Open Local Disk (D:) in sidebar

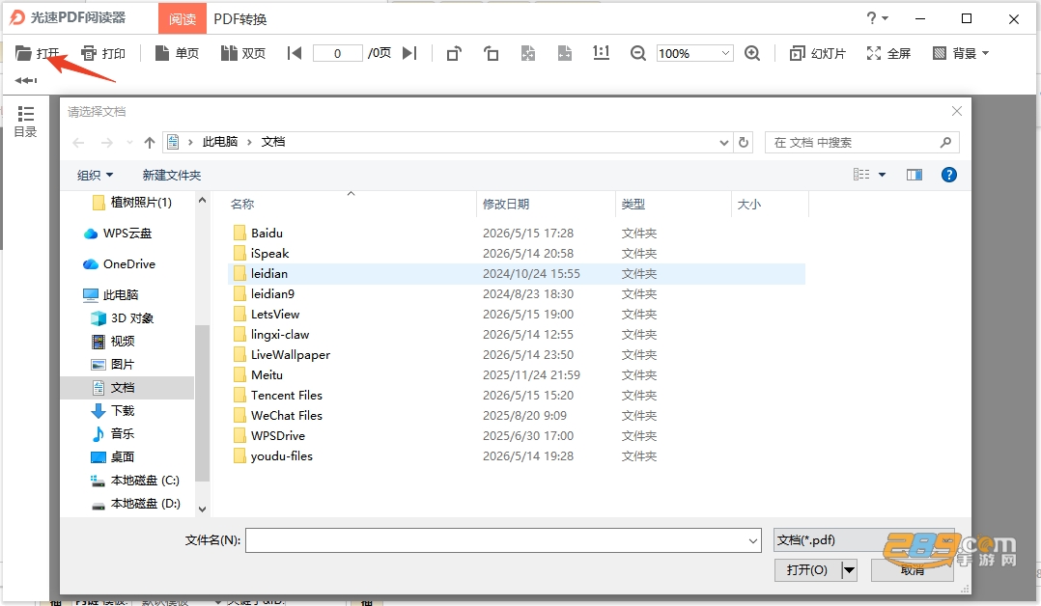[135, 503]
